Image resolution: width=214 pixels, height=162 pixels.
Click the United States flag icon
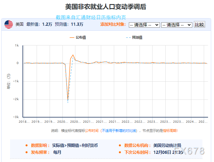tap(9, 24)
